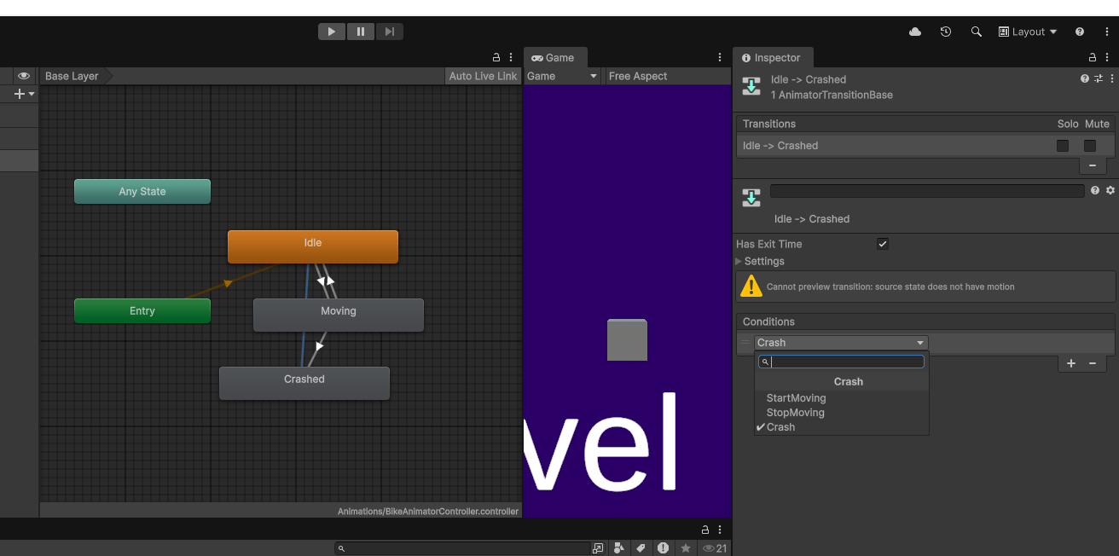The width and height of the screenshot is (1119, 556).
Task: Click the eye icon in the Animator toolbar
Action: [24, 75]
